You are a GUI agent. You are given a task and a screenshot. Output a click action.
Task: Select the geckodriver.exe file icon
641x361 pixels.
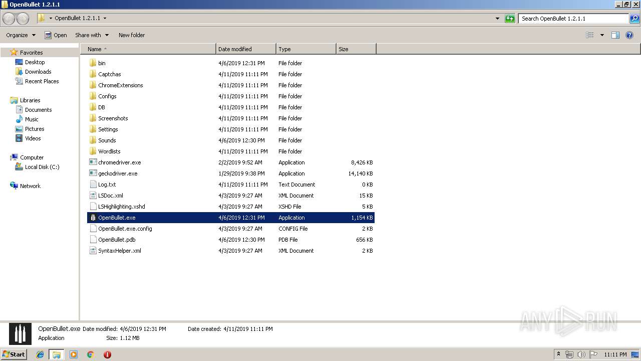93,173
